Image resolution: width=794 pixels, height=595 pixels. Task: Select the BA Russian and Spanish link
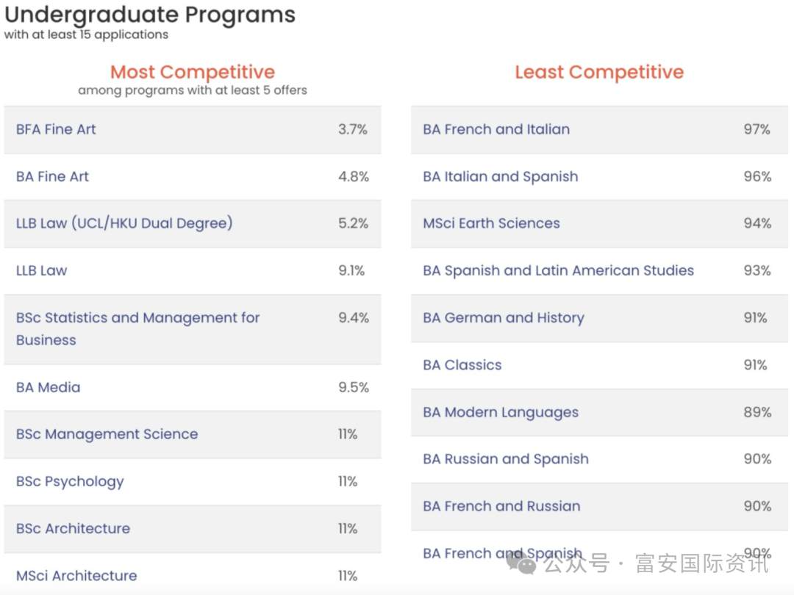[x=506, y=459]
